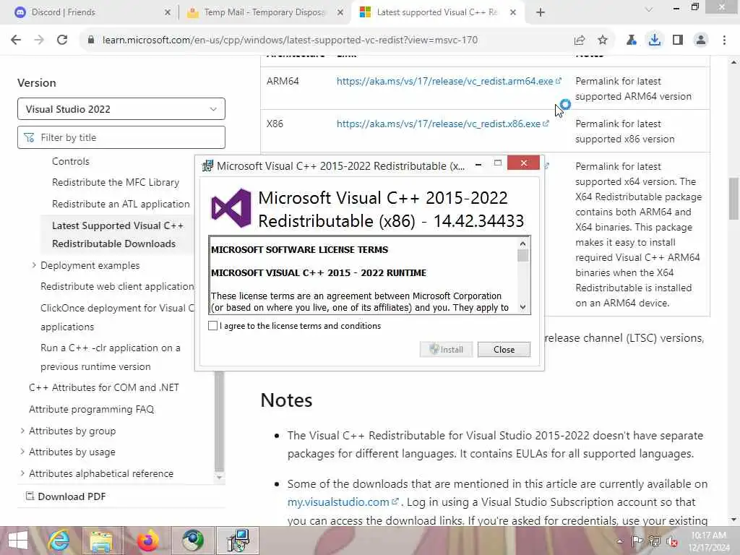Open File Explorer from taskbar

[x=101, y=541]
